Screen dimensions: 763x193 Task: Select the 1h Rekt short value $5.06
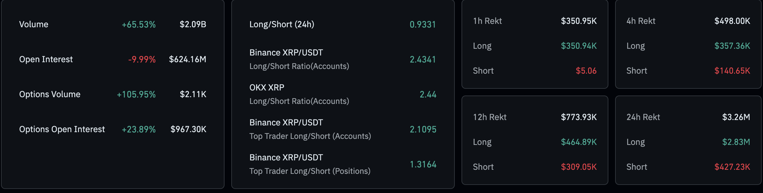pos(586,71)
